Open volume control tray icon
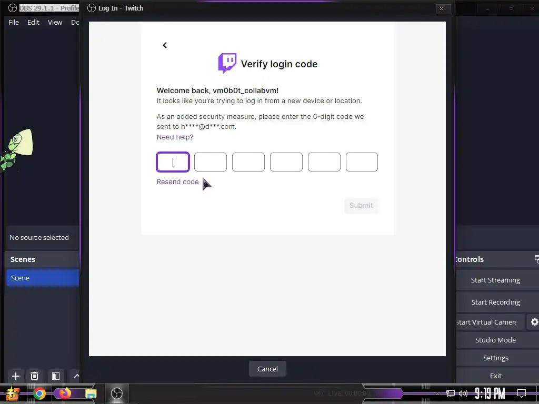Viewport: 539px width, 404px height. (x=463, y=393)
